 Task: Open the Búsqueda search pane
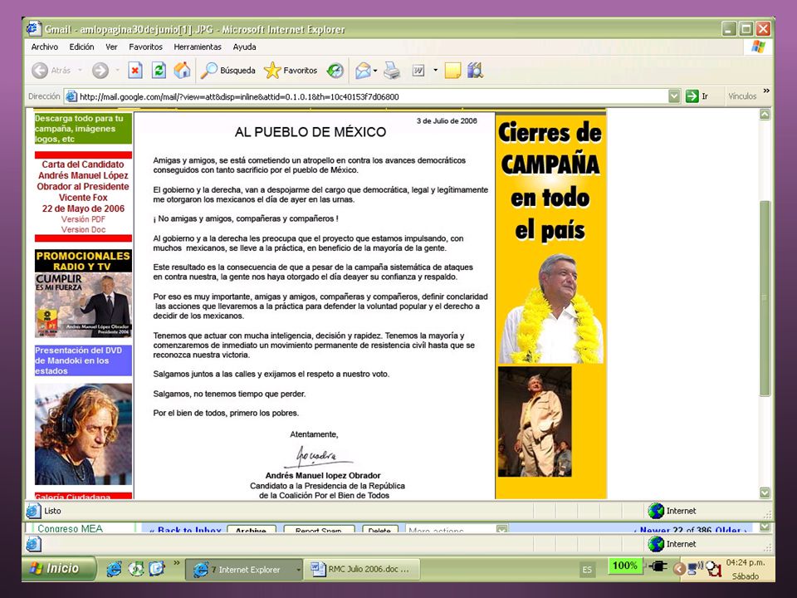tap(227, 70)
